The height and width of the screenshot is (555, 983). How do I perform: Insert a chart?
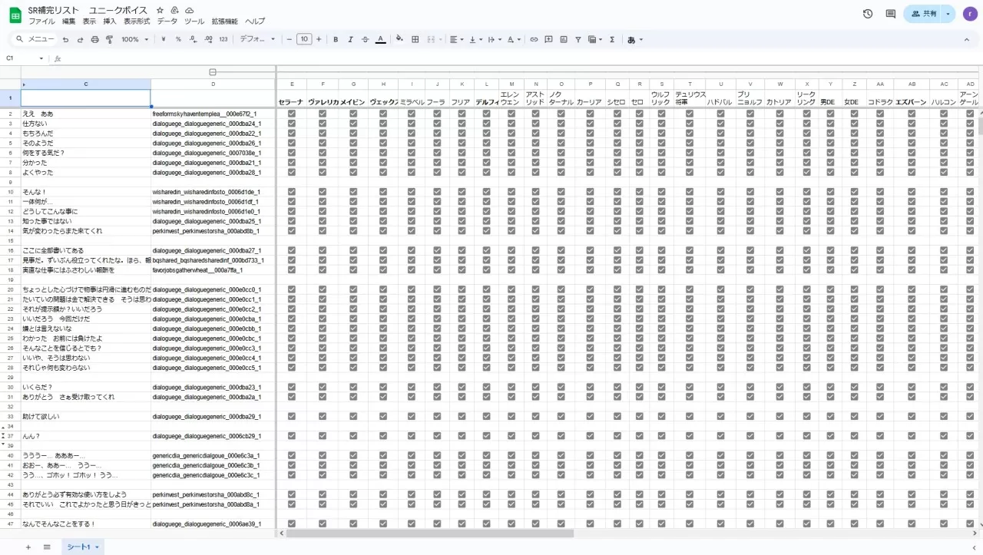(x=563, y=39)
